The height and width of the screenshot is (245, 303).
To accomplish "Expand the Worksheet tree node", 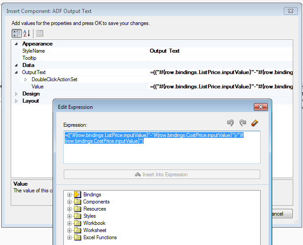I will [x=69, y=231].
